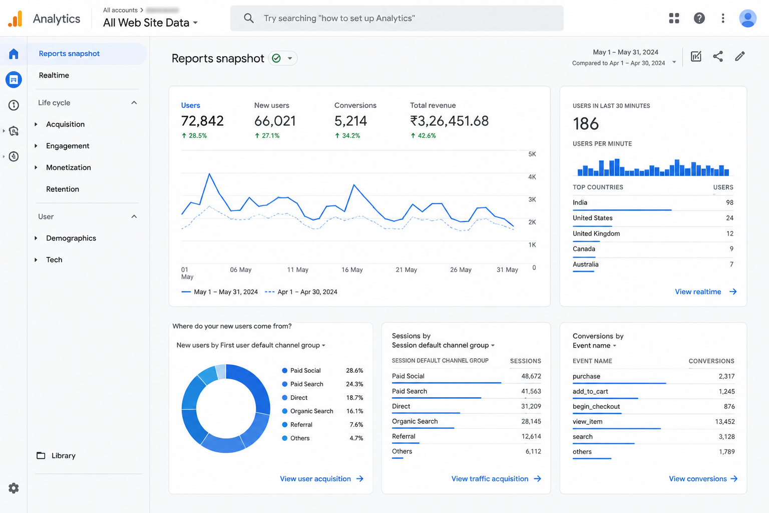Viewport: 769px width, 513px height.
Task: Click the Apr 1 – Apr 30 legend entry
Action: click(301, 292)
